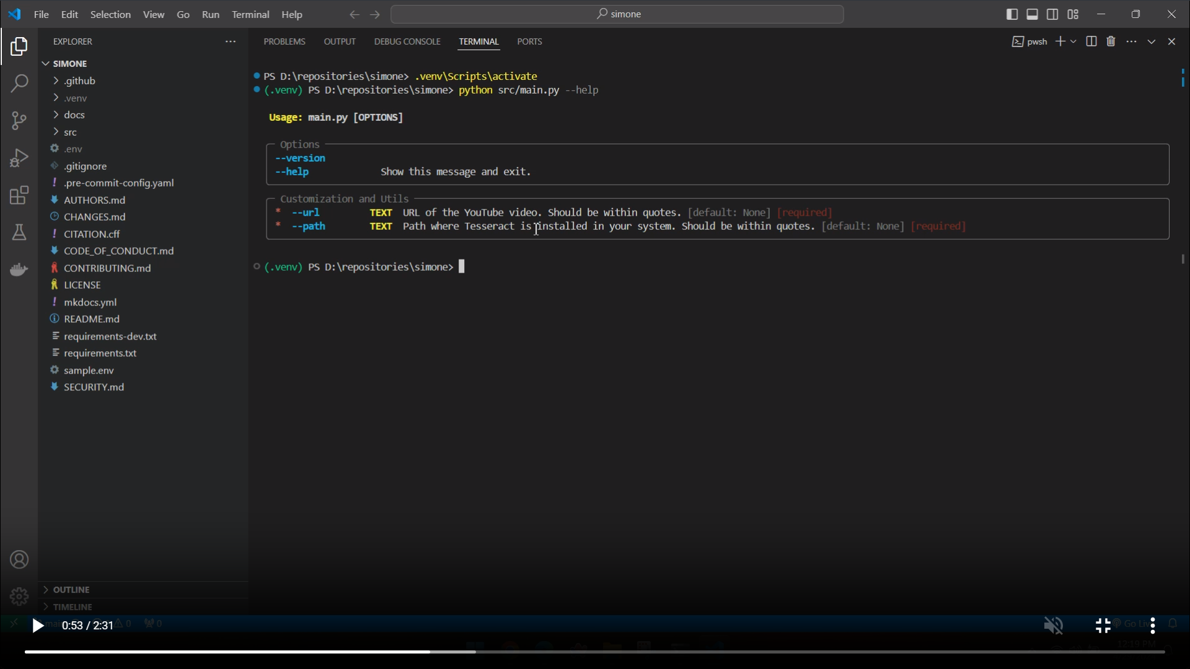Screen dimensions: 1190x669
Task: Expand the src folder
Action: pos(71,133)
